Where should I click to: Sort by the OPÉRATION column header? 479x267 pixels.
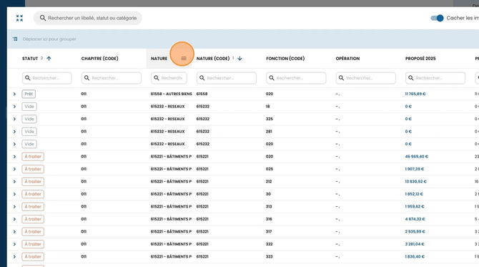(347, 59)
